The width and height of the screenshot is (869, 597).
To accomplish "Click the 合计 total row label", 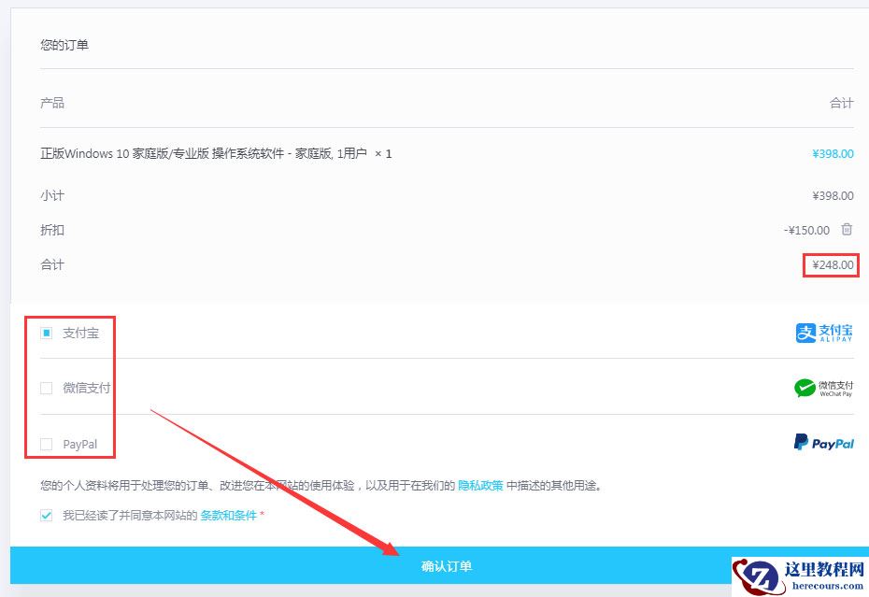I will [x=51, y=264].
